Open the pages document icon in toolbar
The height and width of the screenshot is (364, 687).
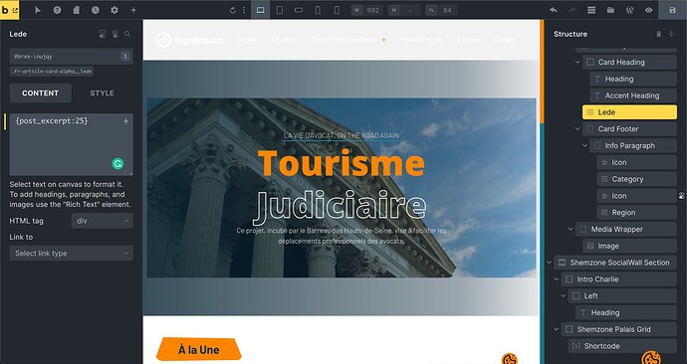coord(77,10)
